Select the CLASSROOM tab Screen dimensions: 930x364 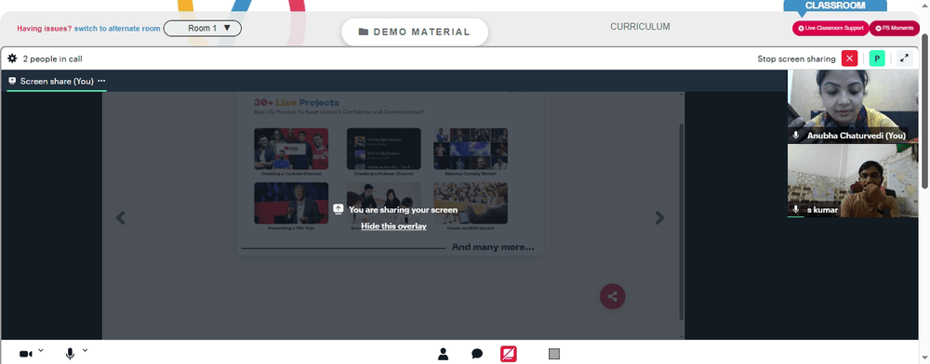click(835, 6)
